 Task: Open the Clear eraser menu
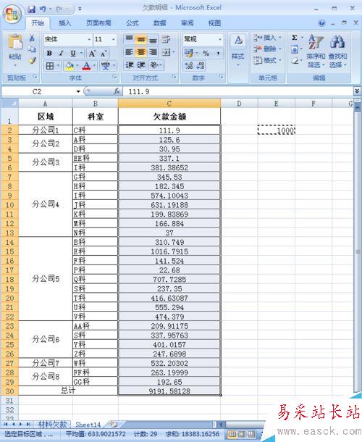(x=295, y=60)
